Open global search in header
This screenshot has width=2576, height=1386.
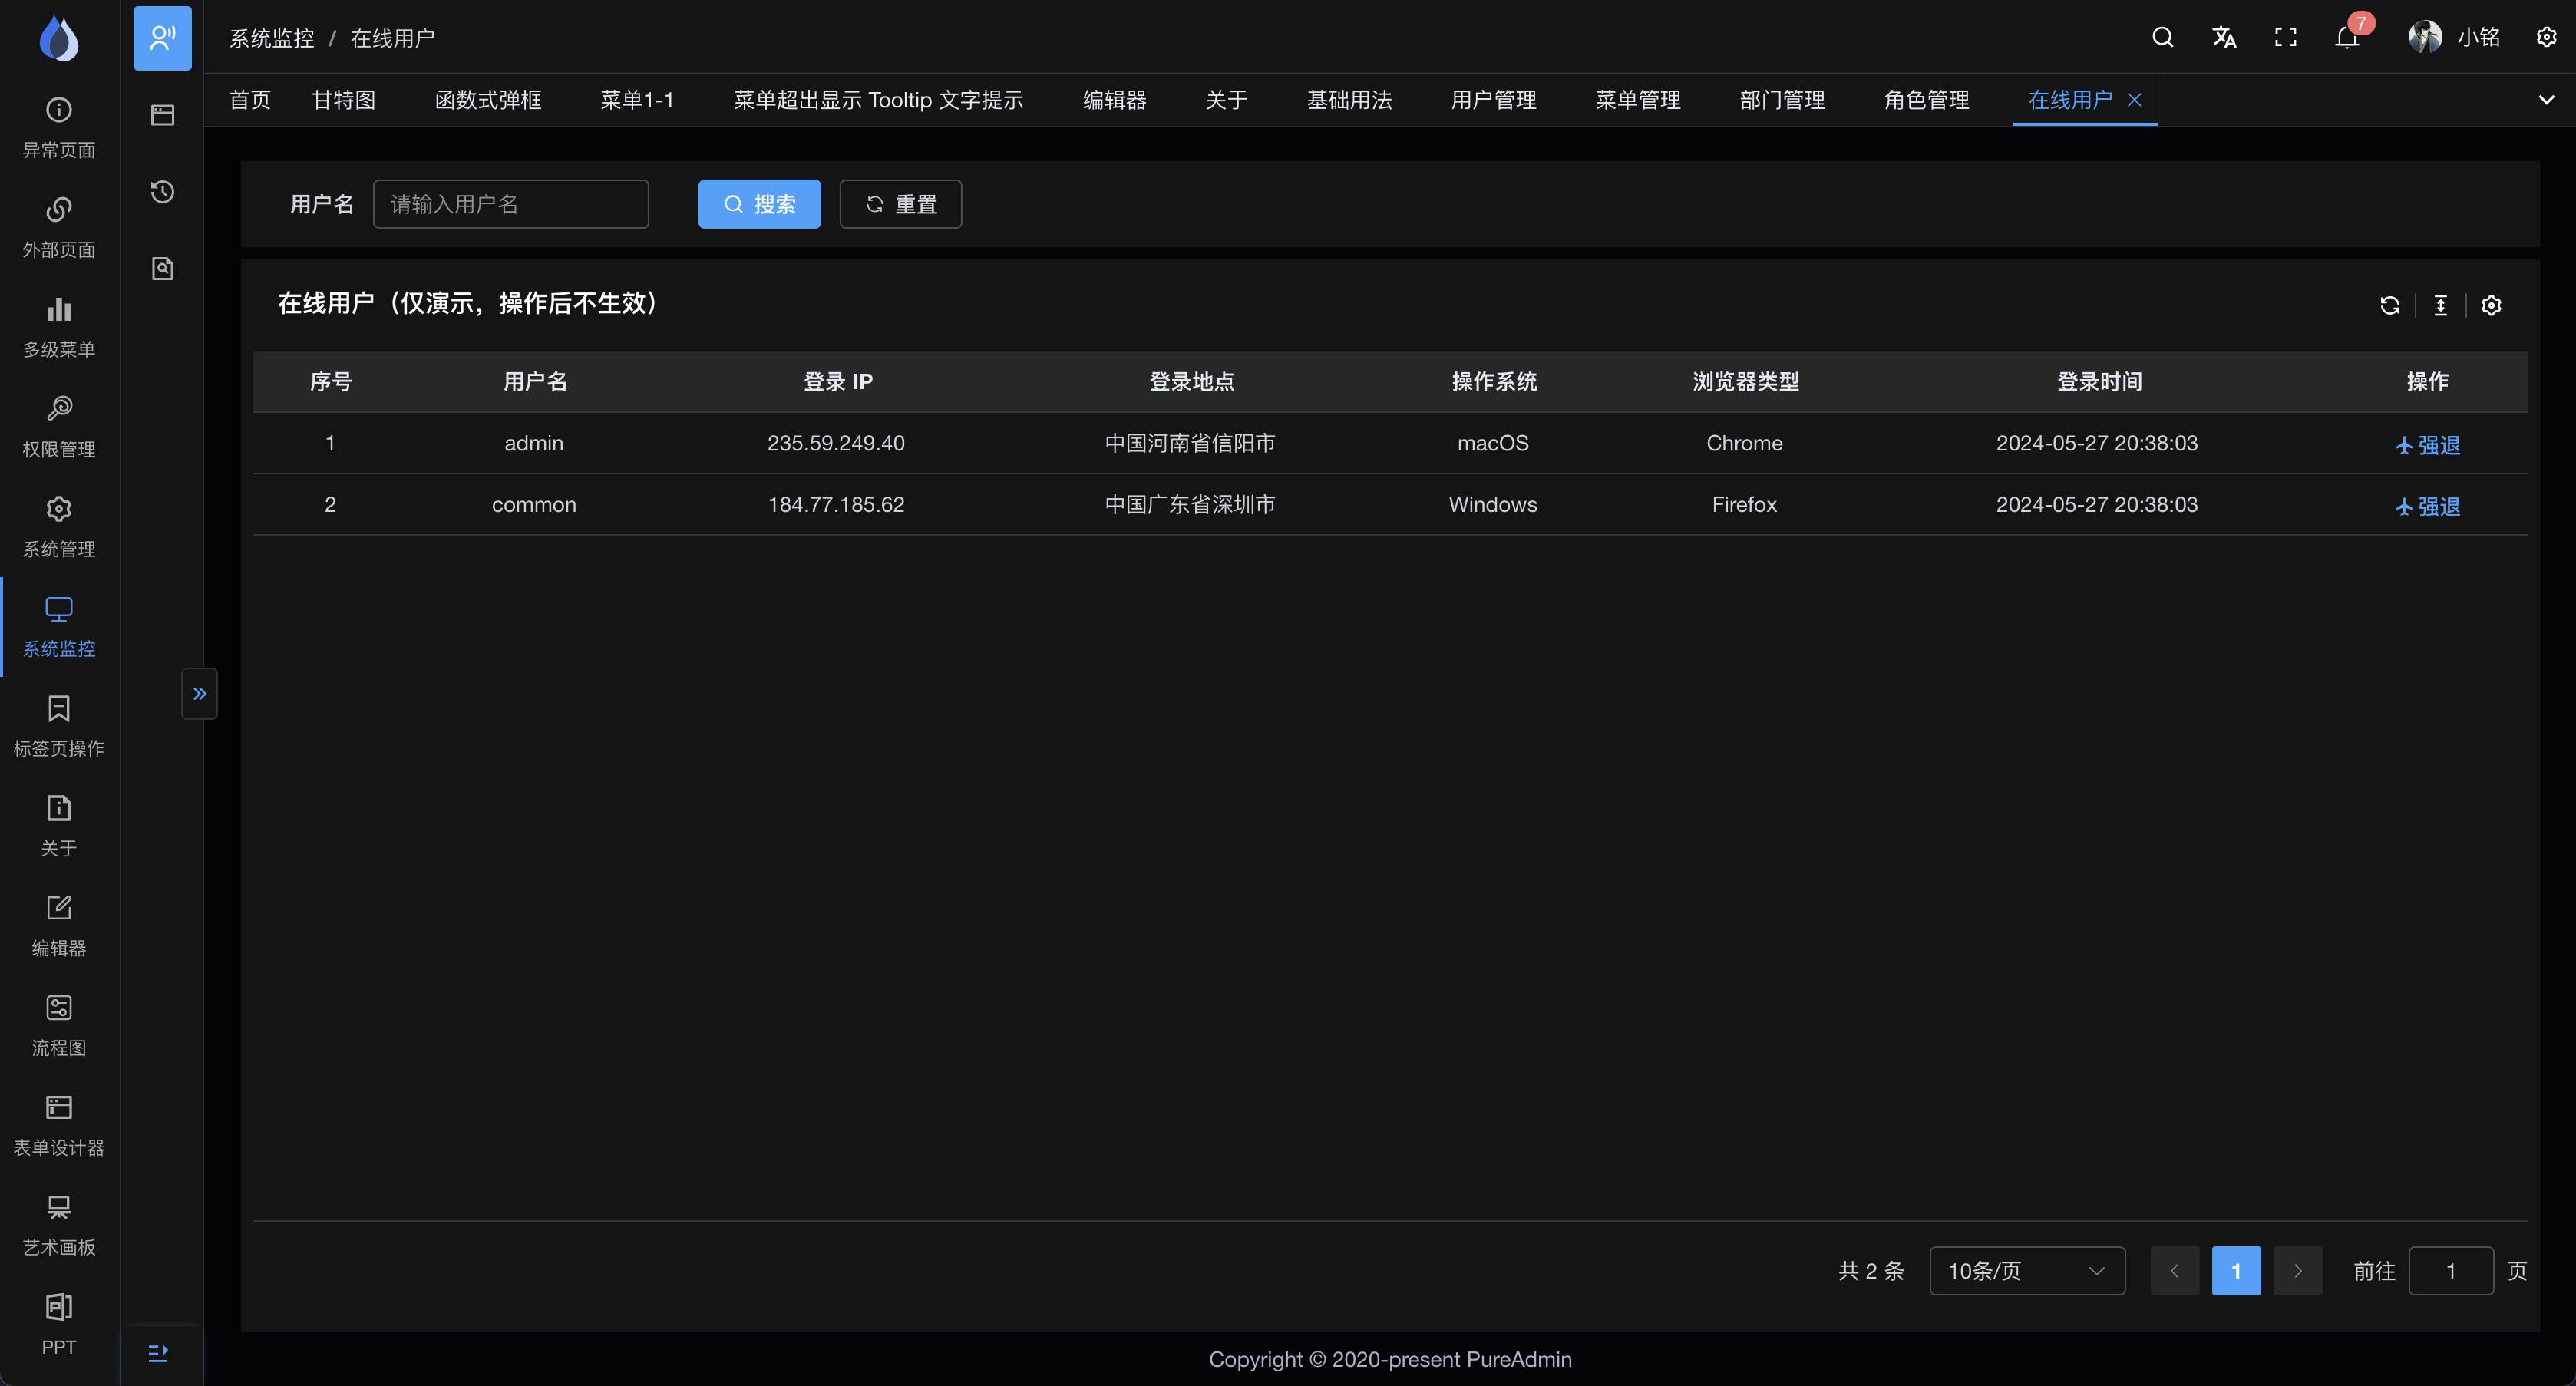click(x=2162, y=38)
